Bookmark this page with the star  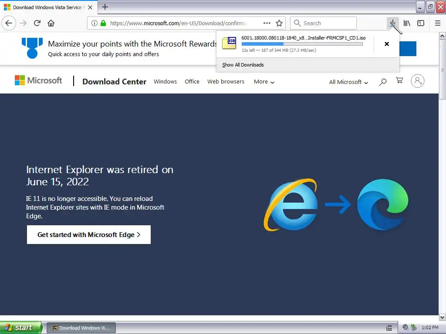tap(279, 23)
